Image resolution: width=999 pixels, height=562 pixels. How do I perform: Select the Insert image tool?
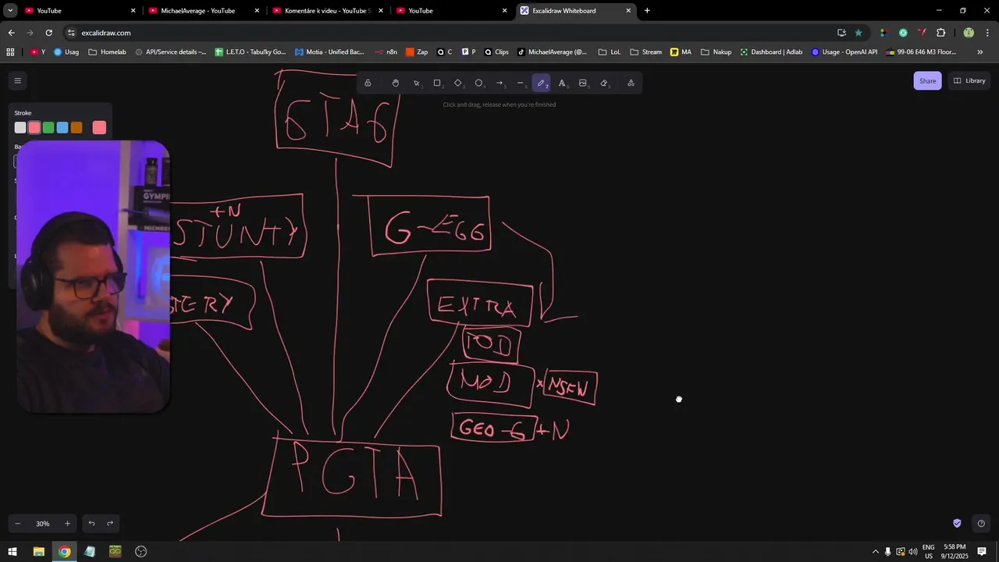583,83
